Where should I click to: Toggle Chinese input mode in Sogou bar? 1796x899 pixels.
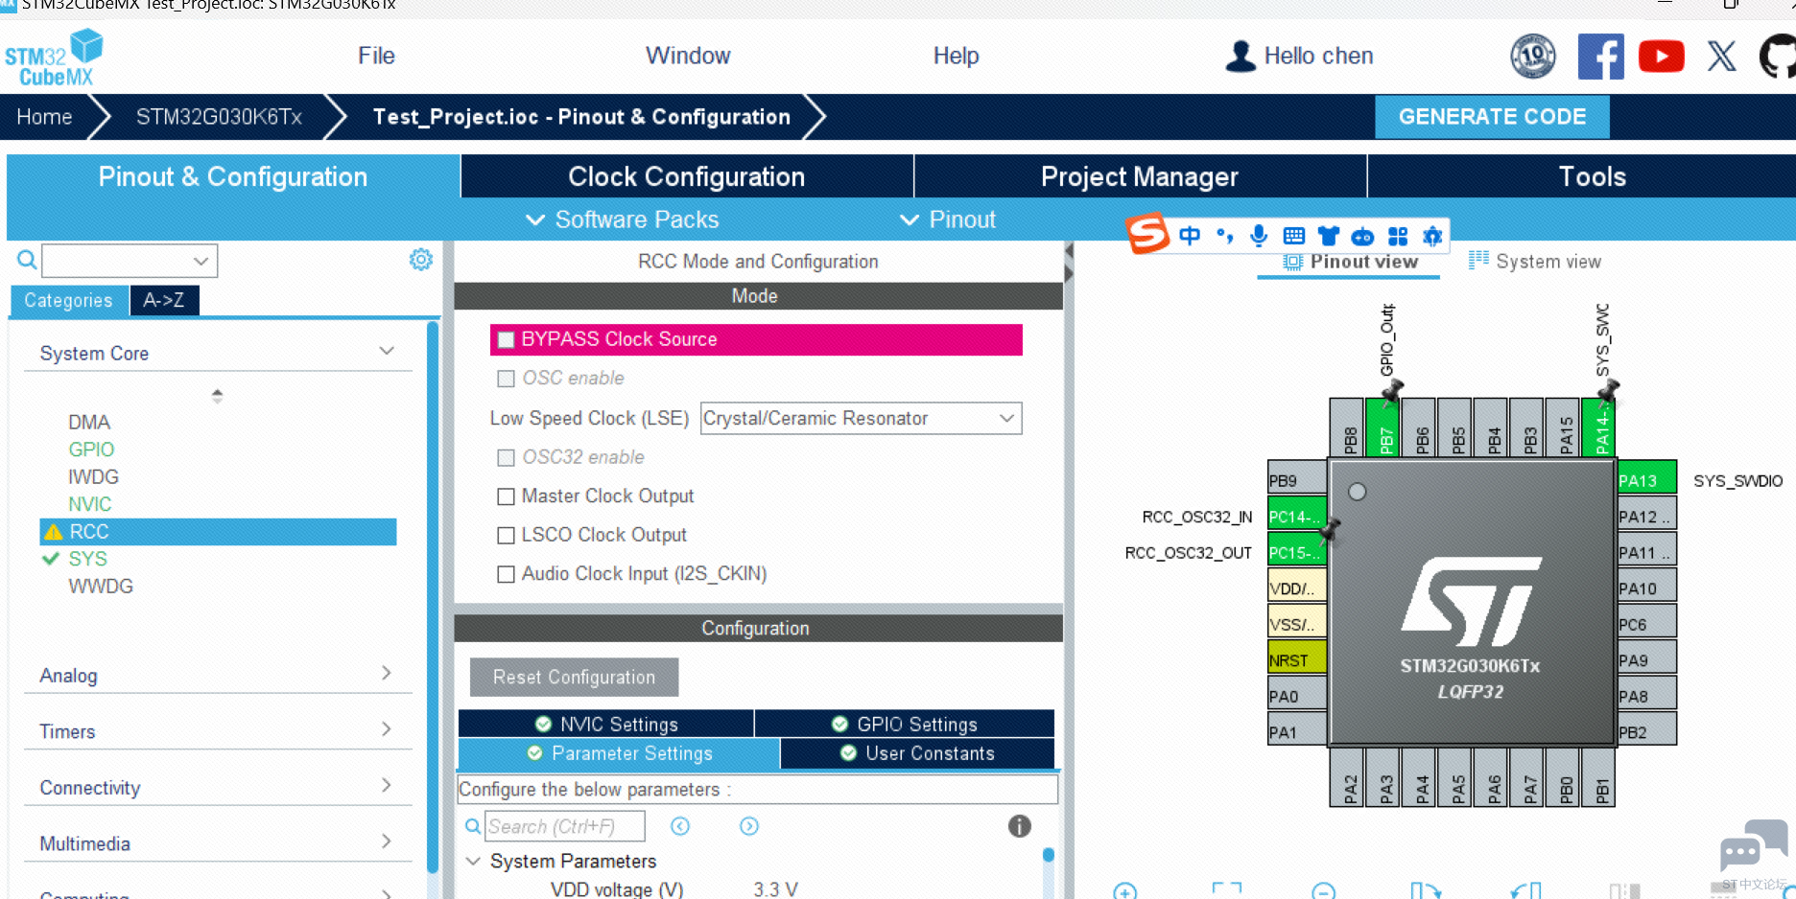point(1190,236)
